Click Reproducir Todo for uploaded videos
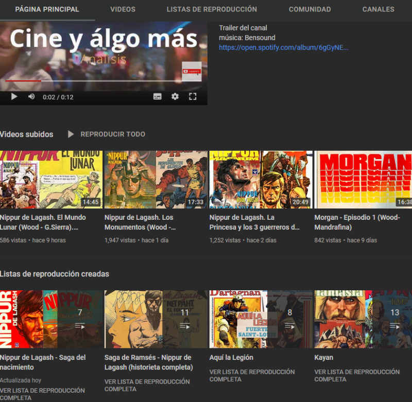The width and height of the screenshot is (412, 402). tap(113, 134)
